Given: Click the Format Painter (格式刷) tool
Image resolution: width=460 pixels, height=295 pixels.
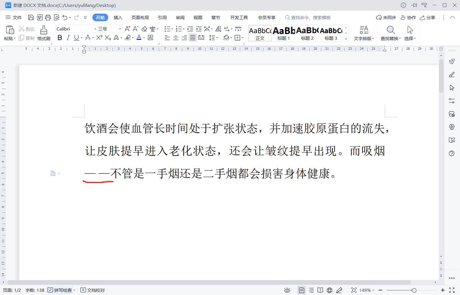Looking at the screenshot, I should coord(44,33).
